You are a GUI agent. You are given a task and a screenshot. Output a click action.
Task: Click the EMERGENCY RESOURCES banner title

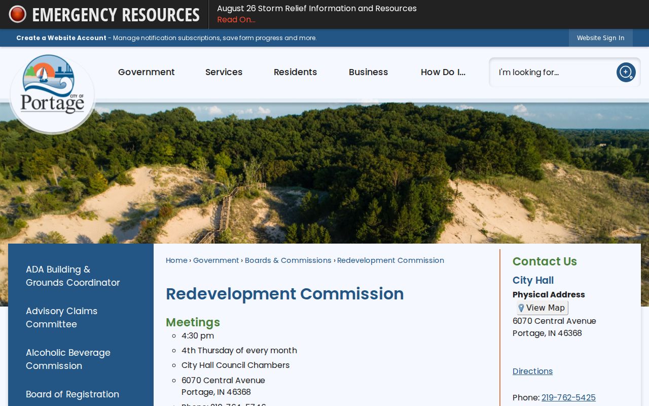pyautogui.click(x=116, y=15)
